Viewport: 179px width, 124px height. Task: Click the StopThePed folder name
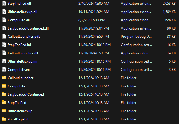(17, 102)
